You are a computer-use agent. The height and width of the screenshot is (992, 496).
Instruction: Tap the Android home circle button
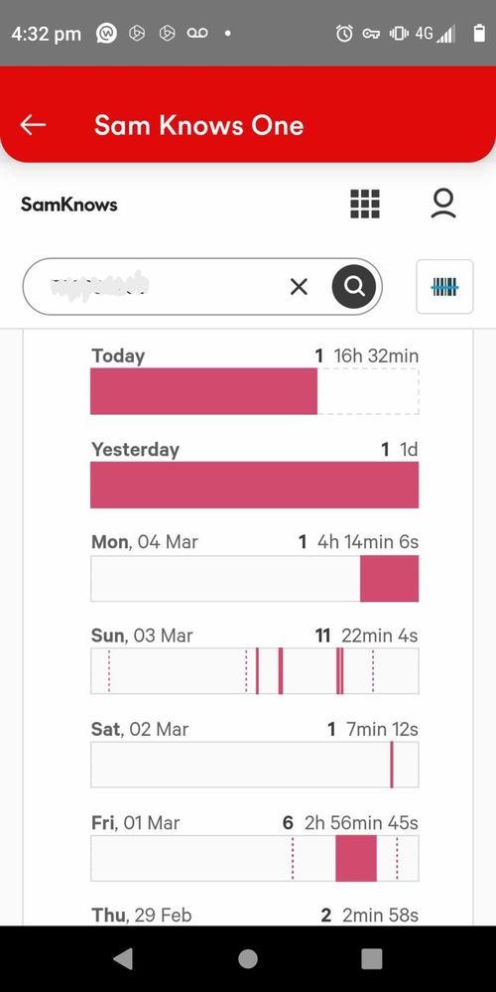tap(248, 958)
